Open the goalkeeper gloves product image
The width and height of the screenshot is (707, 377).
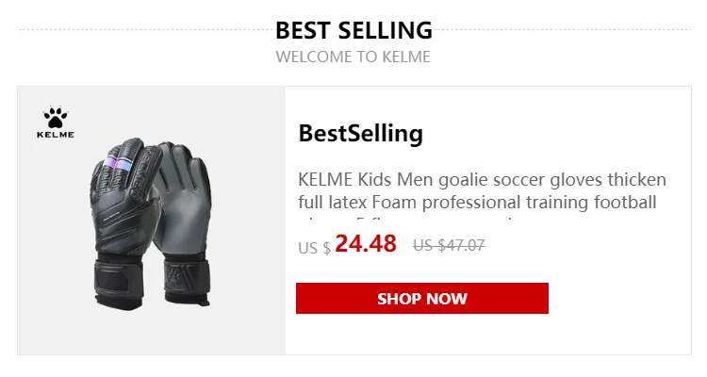tap(152, 221)
